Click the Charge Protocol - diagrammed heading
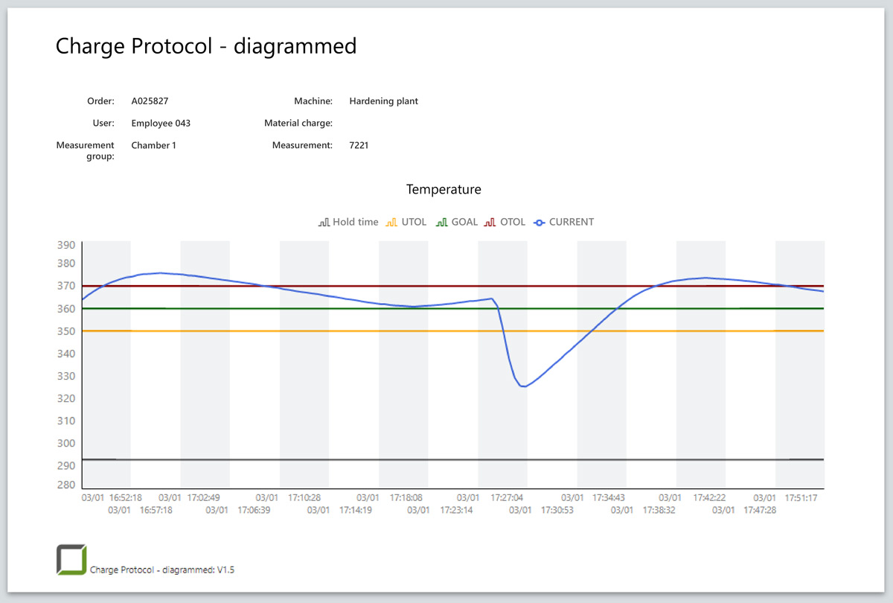Image resolution: width=893 pixels, height=603 pixels. coord(206,46)
